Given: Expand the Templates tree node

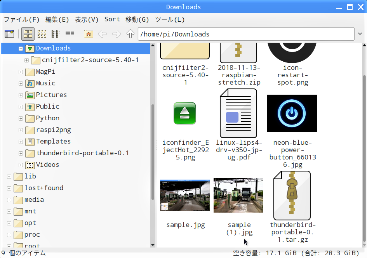Looking at the screenshot, I should pos(21,142).
